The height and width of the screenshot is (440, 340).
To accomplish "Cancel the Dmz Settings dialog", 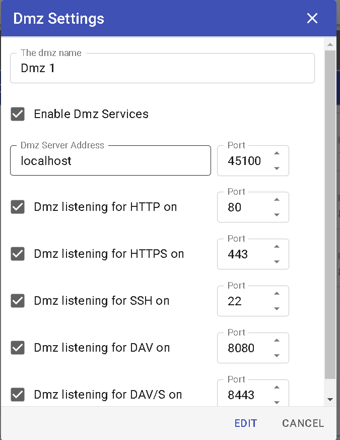I will (x=303, y=423).
